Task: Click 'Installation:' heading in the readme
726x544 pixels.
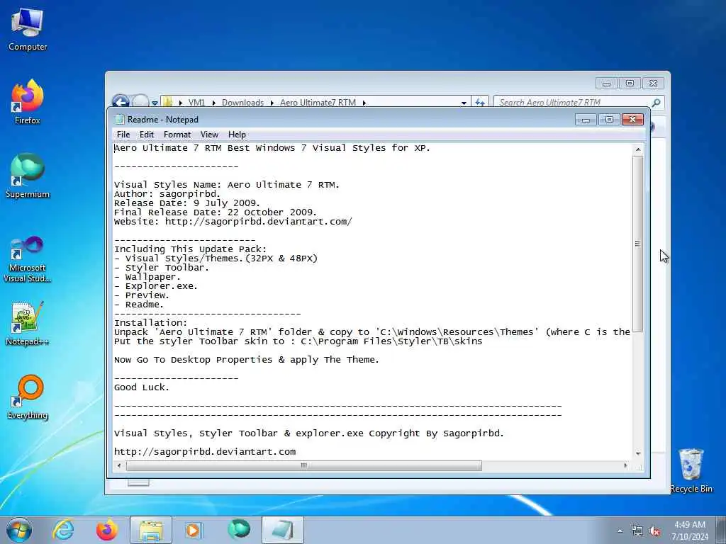Action: 151,323
